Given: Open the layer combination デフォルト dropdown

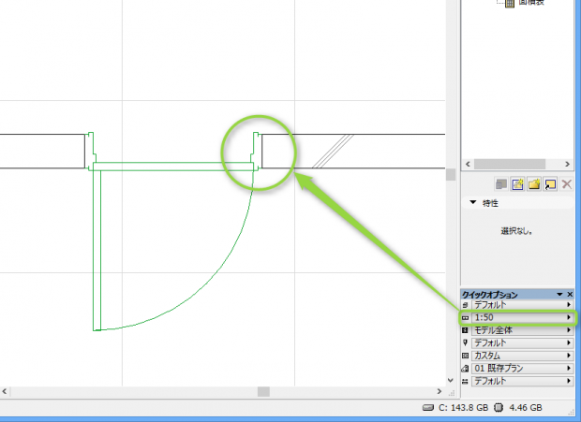Looking at the screenshot, I should pos(522,305).
